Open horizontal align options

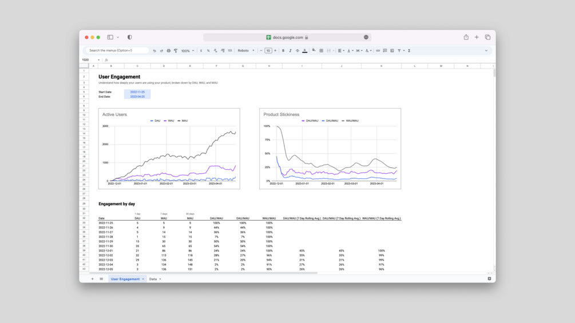click(341, 50)
